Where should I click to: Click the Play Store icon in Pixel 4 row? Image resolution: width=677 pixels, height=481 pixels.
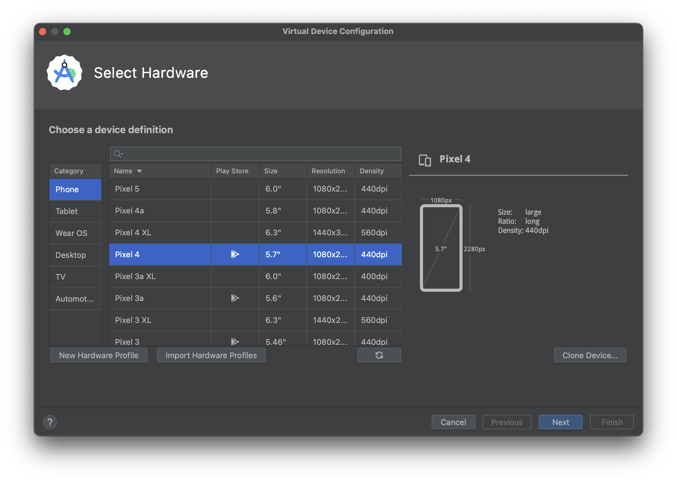(235, 254)
